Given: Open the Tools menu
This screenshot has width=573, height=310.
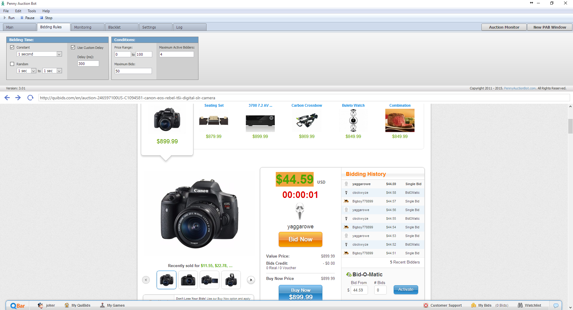Looking at the screenshot, I should click(x=32, y=11).
